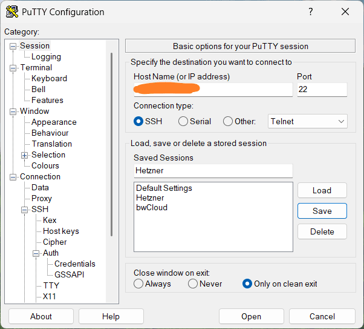Select the Other connection type radio

(x=228, y=121)
